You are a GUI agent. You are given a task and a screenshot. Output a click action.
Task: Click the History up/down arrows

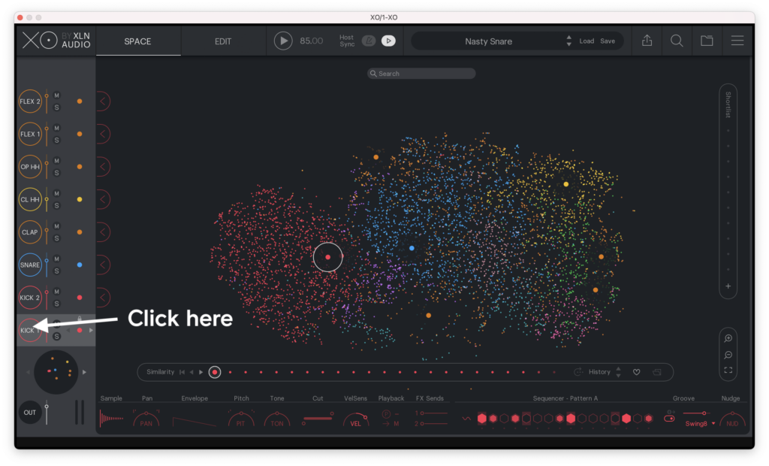click(x=619, y=372)
